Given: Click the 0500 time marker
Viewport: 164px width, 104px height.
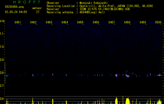Looking at the screenshot, I should point(158,22).
